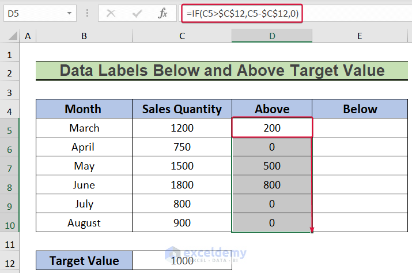Select column E header
Image resolution: width=412 pixels, height=273 pixels.
[x=360, y=36]
